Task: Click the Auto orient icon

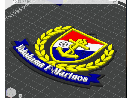Action: tap(24, 2)
